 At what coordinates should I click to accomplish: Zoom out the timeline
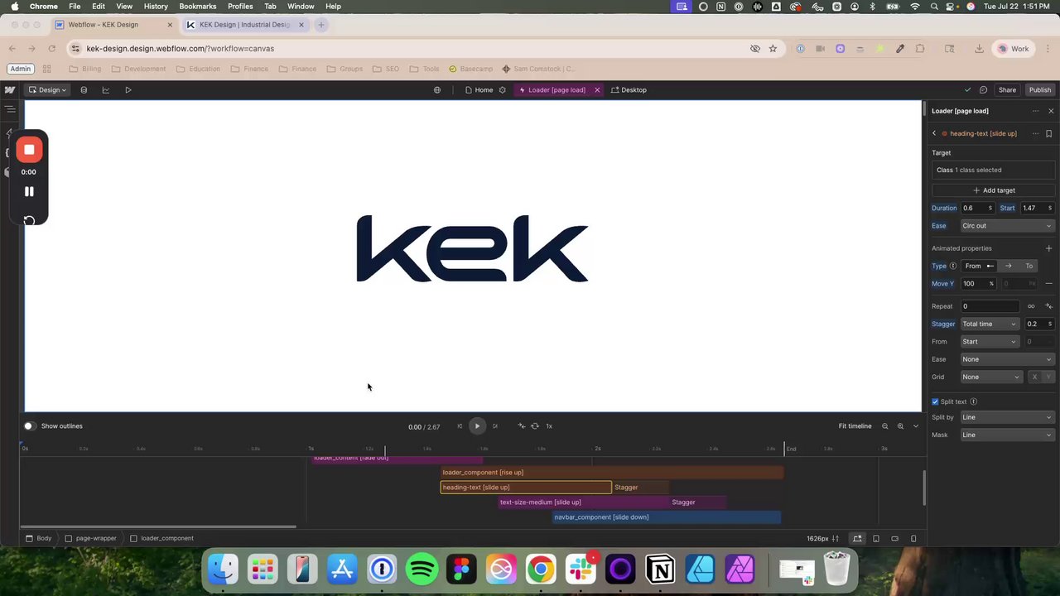pyautogui.click(x=884, y=426)
